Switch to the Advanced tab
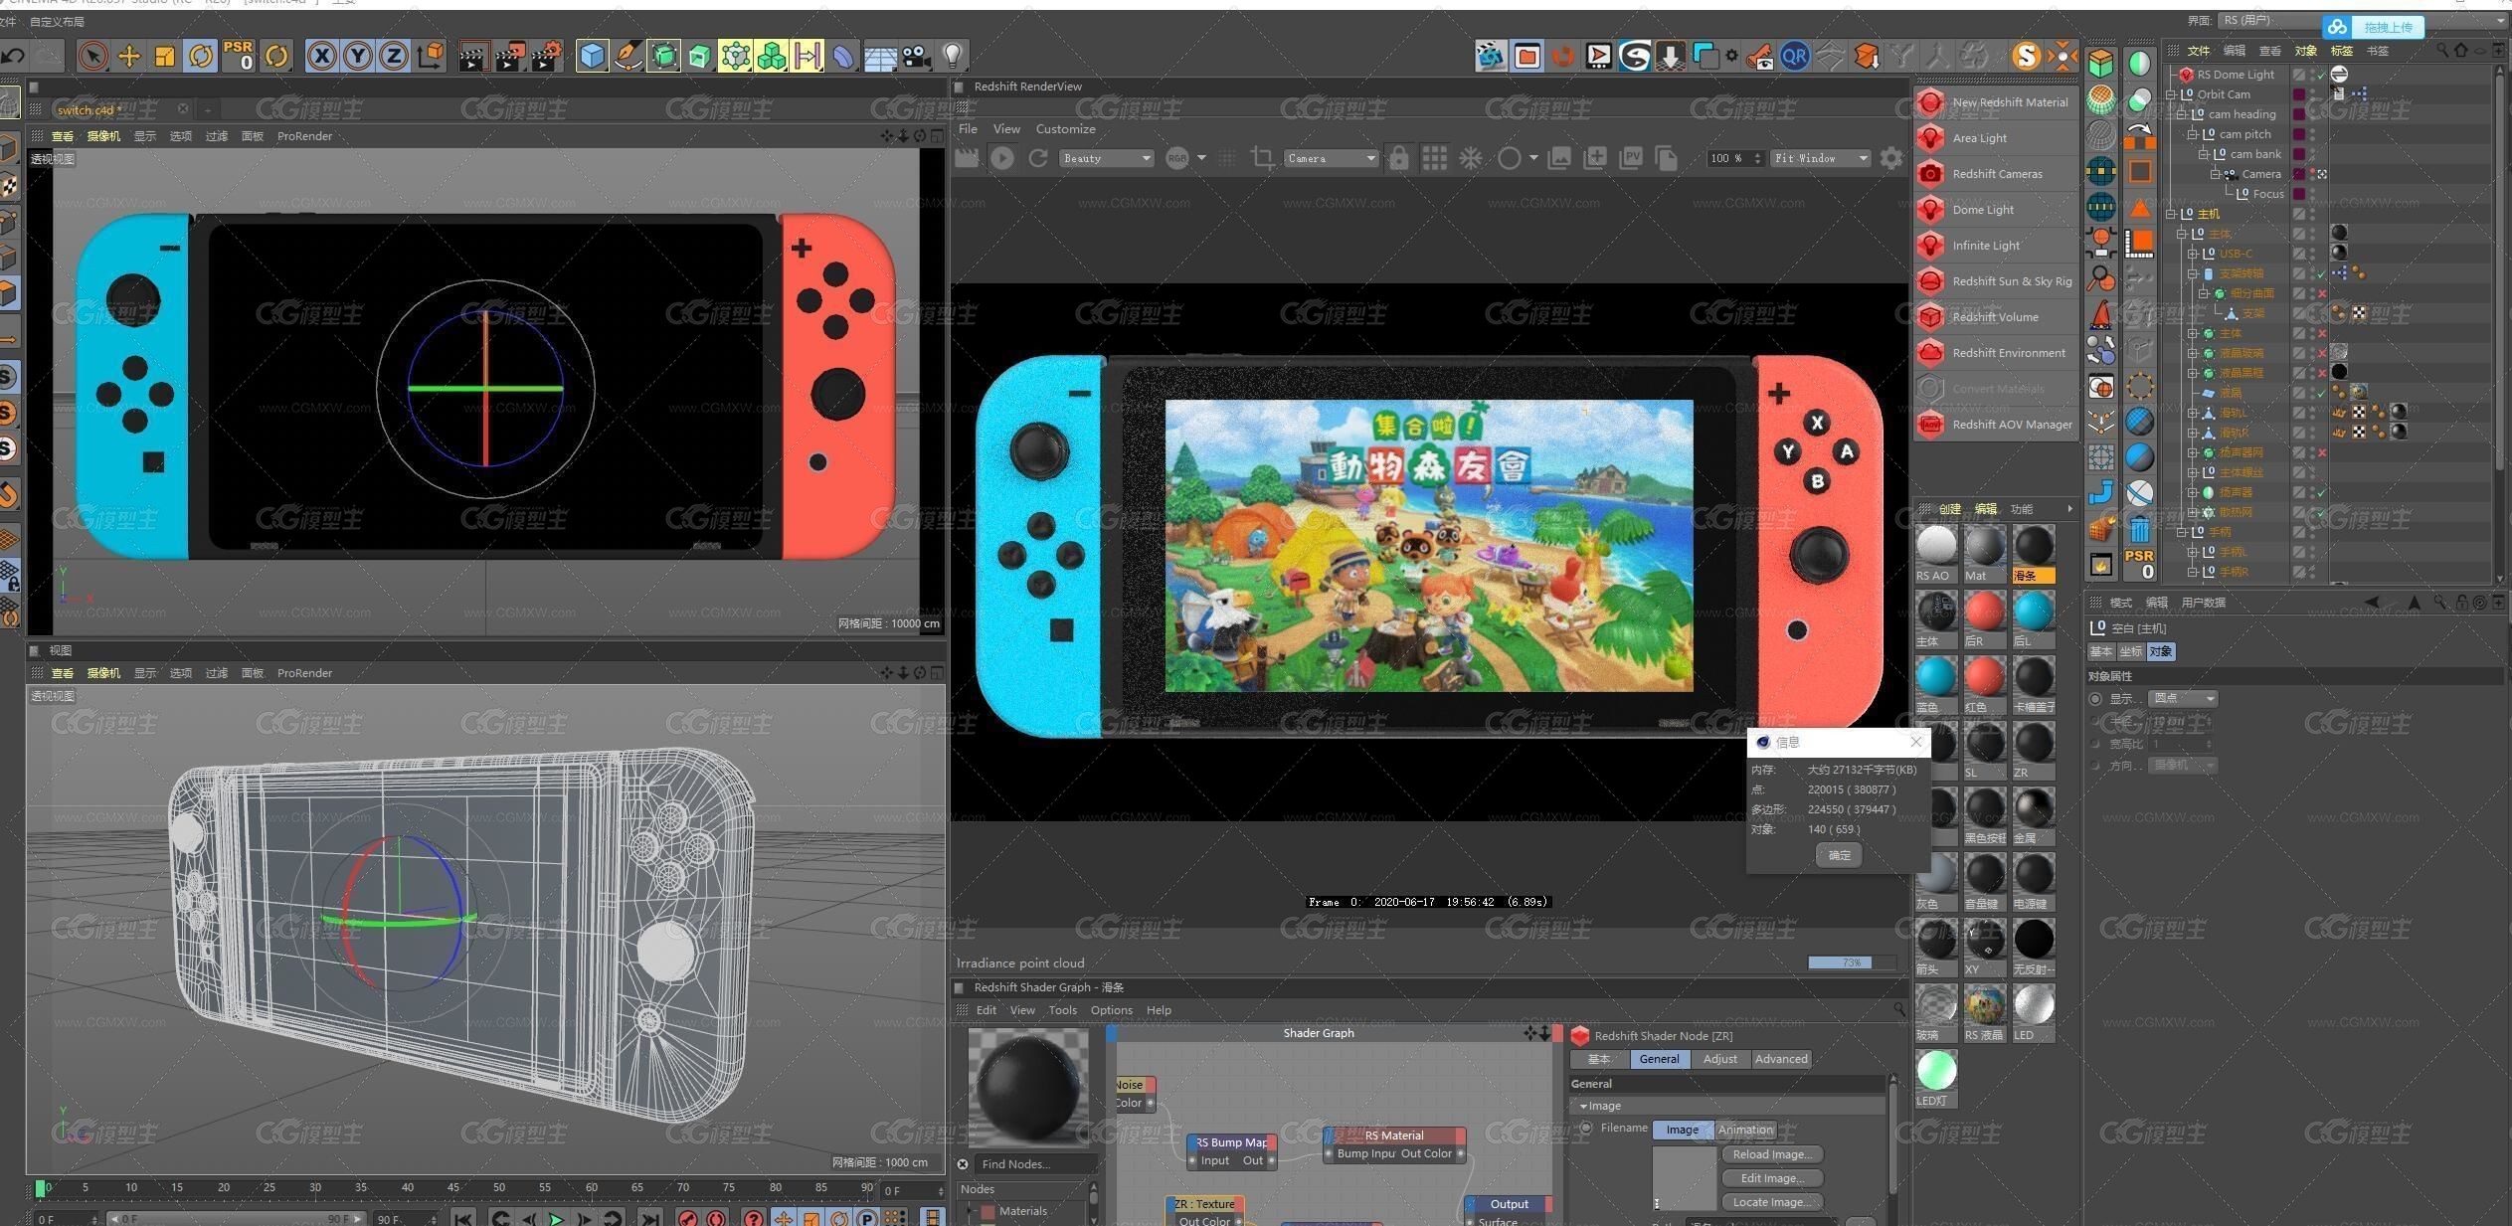2512x1226 pixels. coord(1780,1059)
